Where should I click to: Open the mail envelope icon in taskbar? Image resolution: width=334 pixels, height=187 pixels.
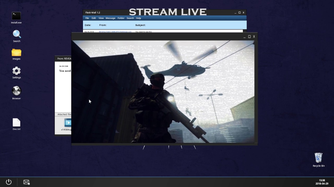click(x=26, y=182)
